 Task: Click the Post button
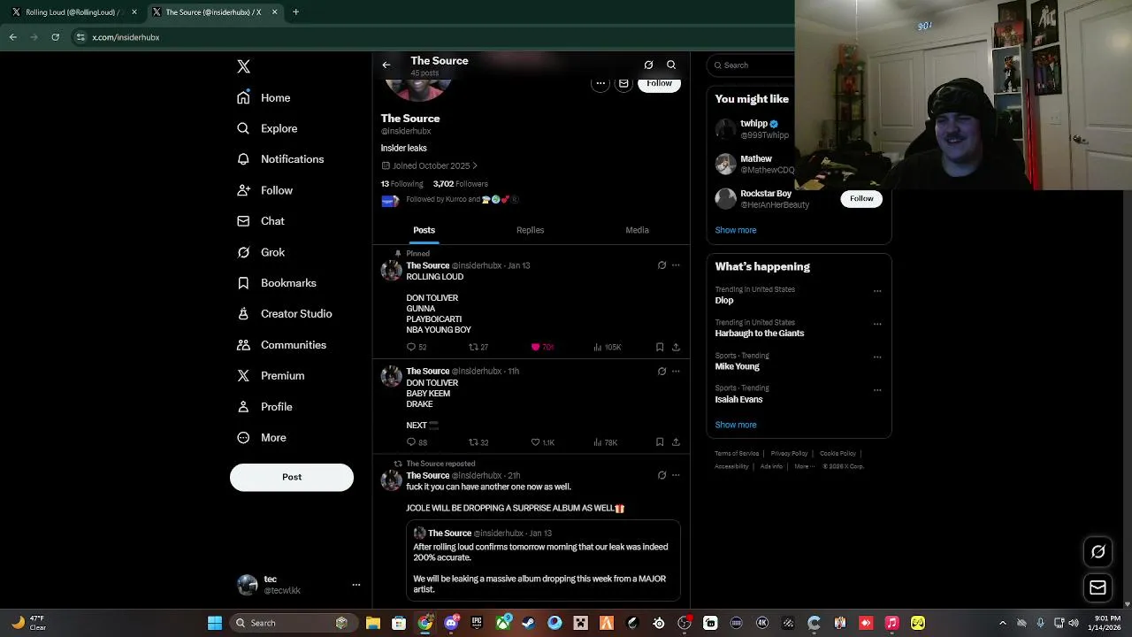pos(292,477)
